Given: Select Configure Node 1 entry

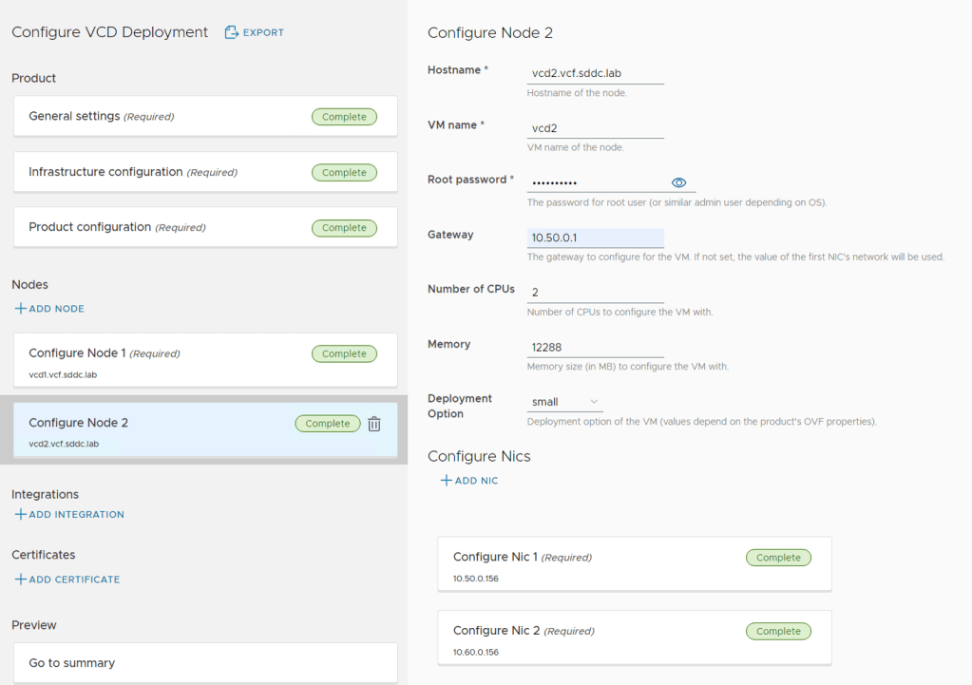Looking at the screenshot, I should (204, 360).
